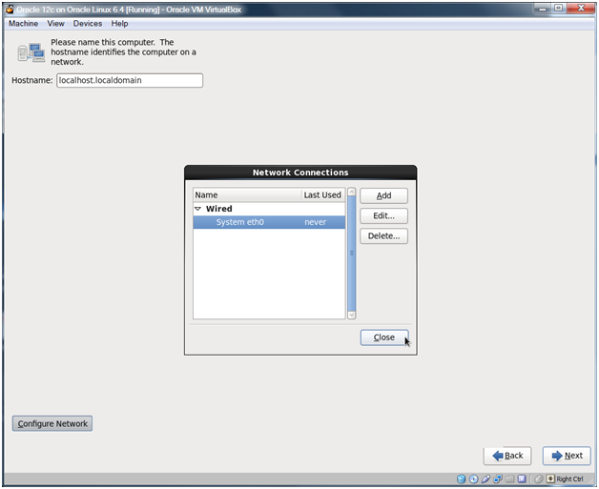Click the network adapters status icon
The image size is (599, 489).
tap(498, 479)
